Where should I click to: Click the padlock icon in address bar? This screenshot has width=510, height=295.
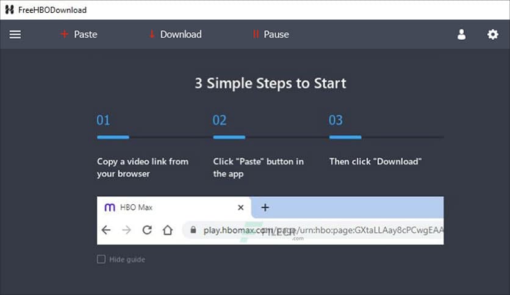pos(193,230)
